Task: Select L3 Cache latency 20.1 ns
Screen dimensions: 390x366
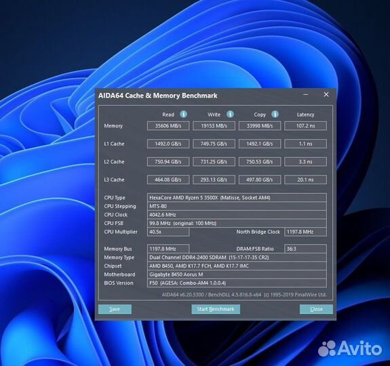Action: (x=305, y=180)
